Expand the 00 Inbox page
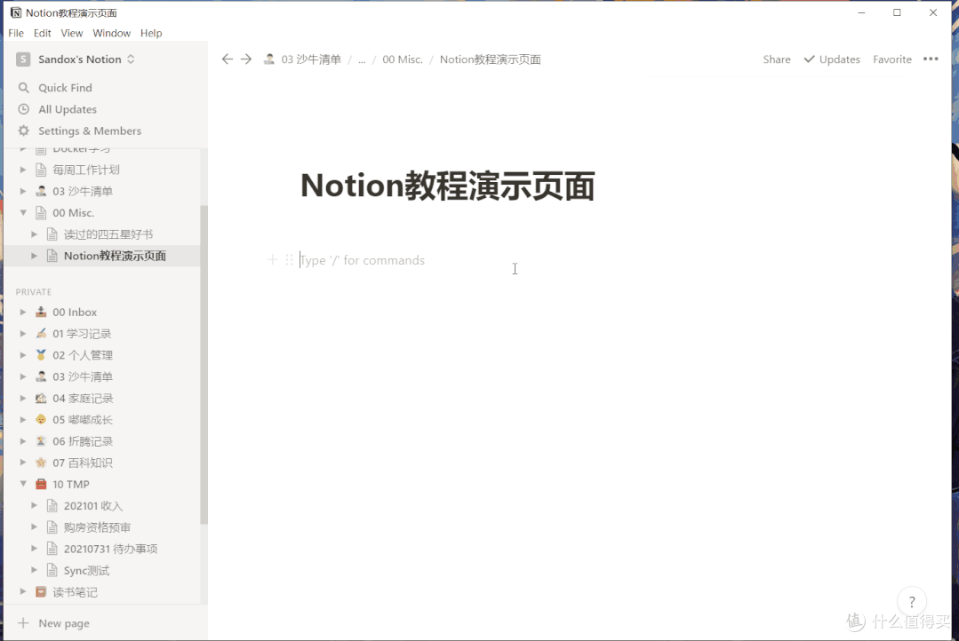 tap(22, 312)
